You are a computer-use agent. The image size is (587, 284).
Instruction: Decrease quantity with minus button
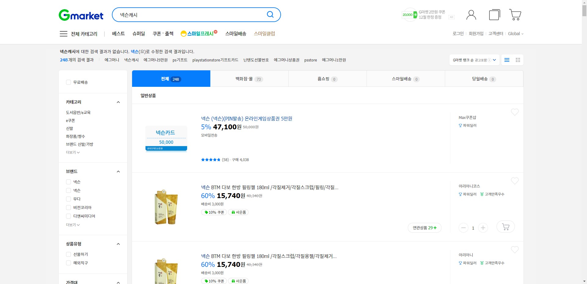point(463,228)
